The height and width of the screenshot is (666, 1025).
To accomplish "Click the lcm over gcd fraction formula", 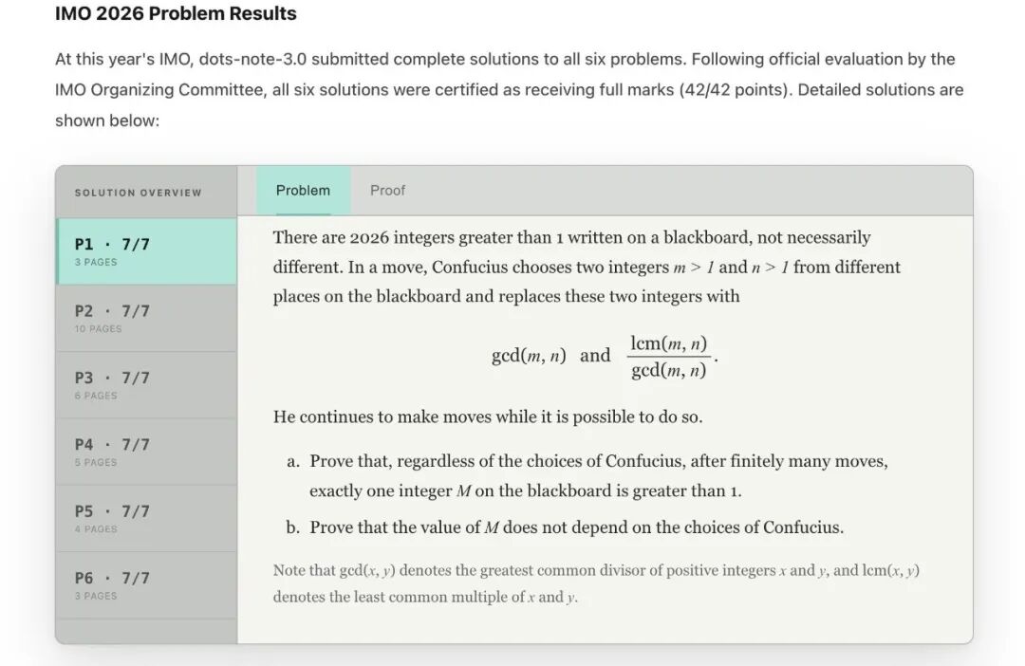I will click(669, 357).
